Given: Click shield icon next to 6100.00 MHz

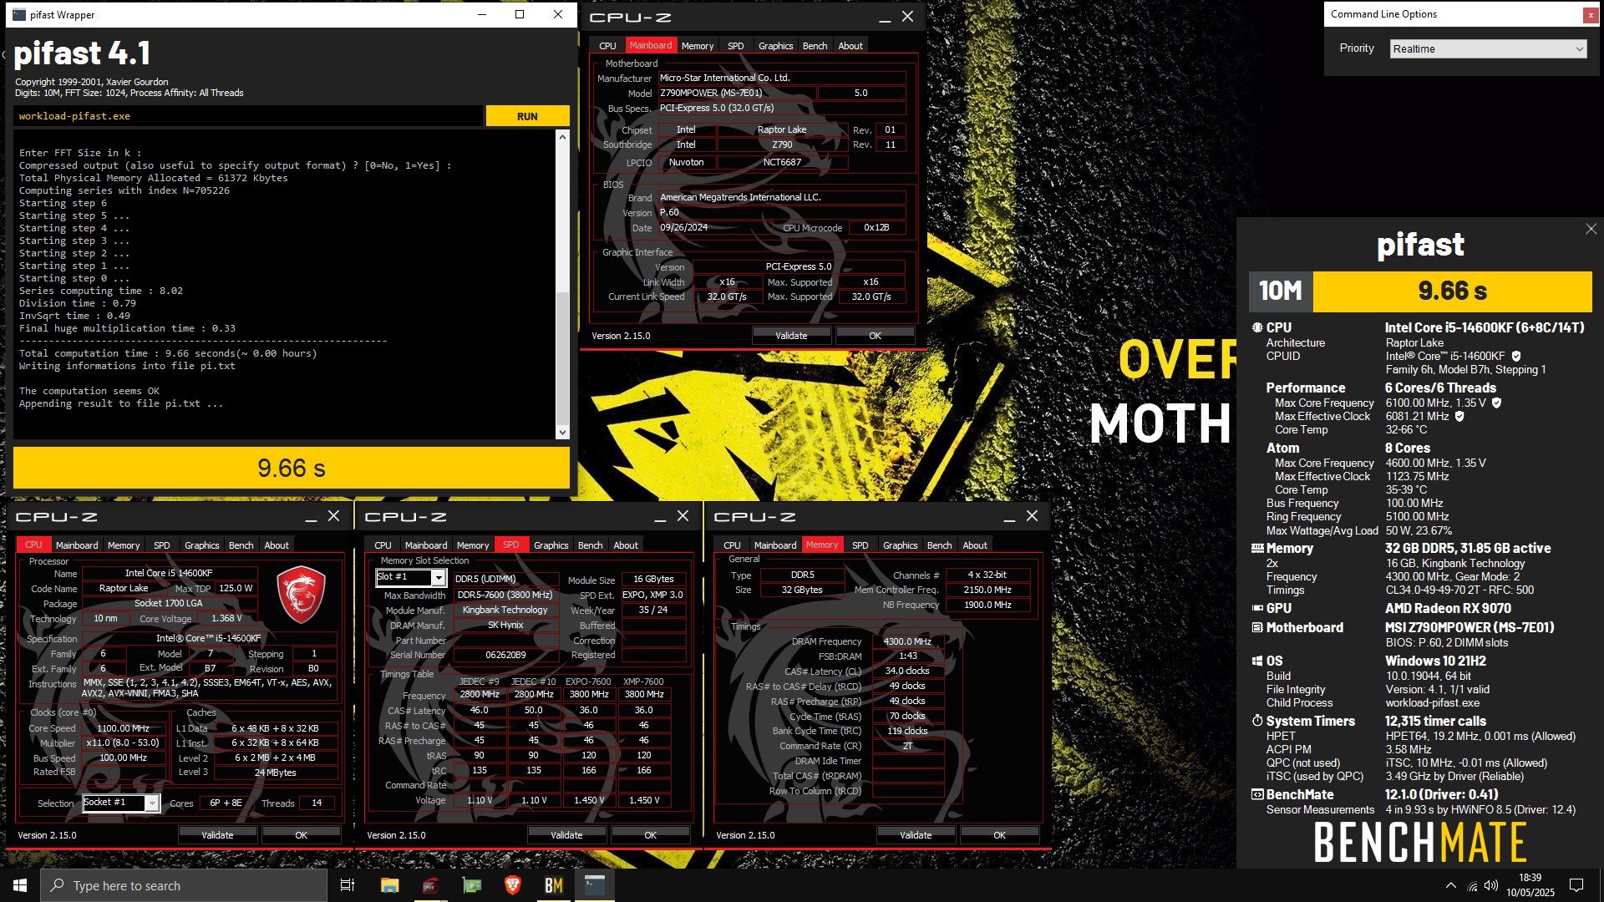Looking at the screenshot, I should pos(1496,403).
